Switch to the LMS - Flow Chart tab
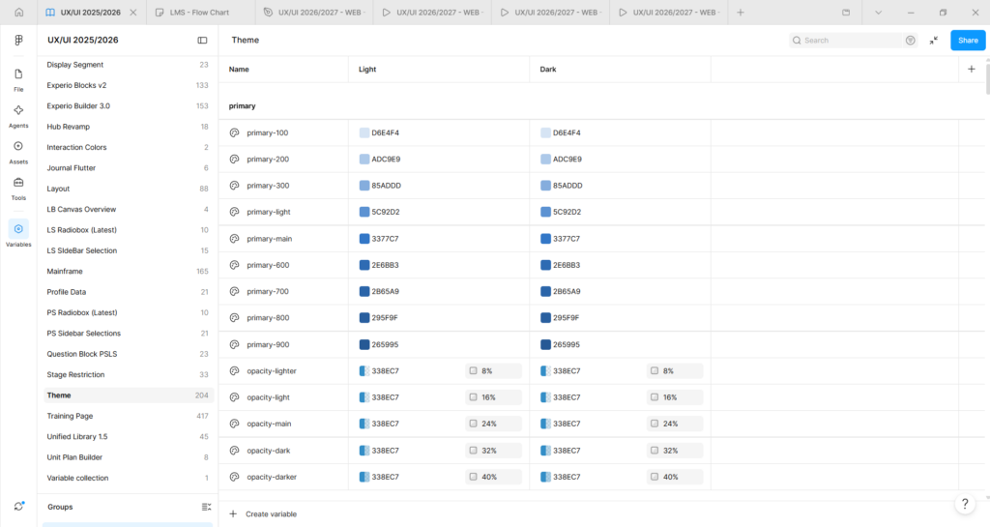The width and height of the screenshot is (990, 527). (201, 12)
